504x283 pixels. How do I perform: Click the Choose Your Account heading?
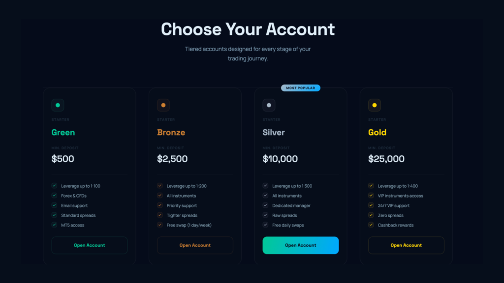tap(248, 29)
